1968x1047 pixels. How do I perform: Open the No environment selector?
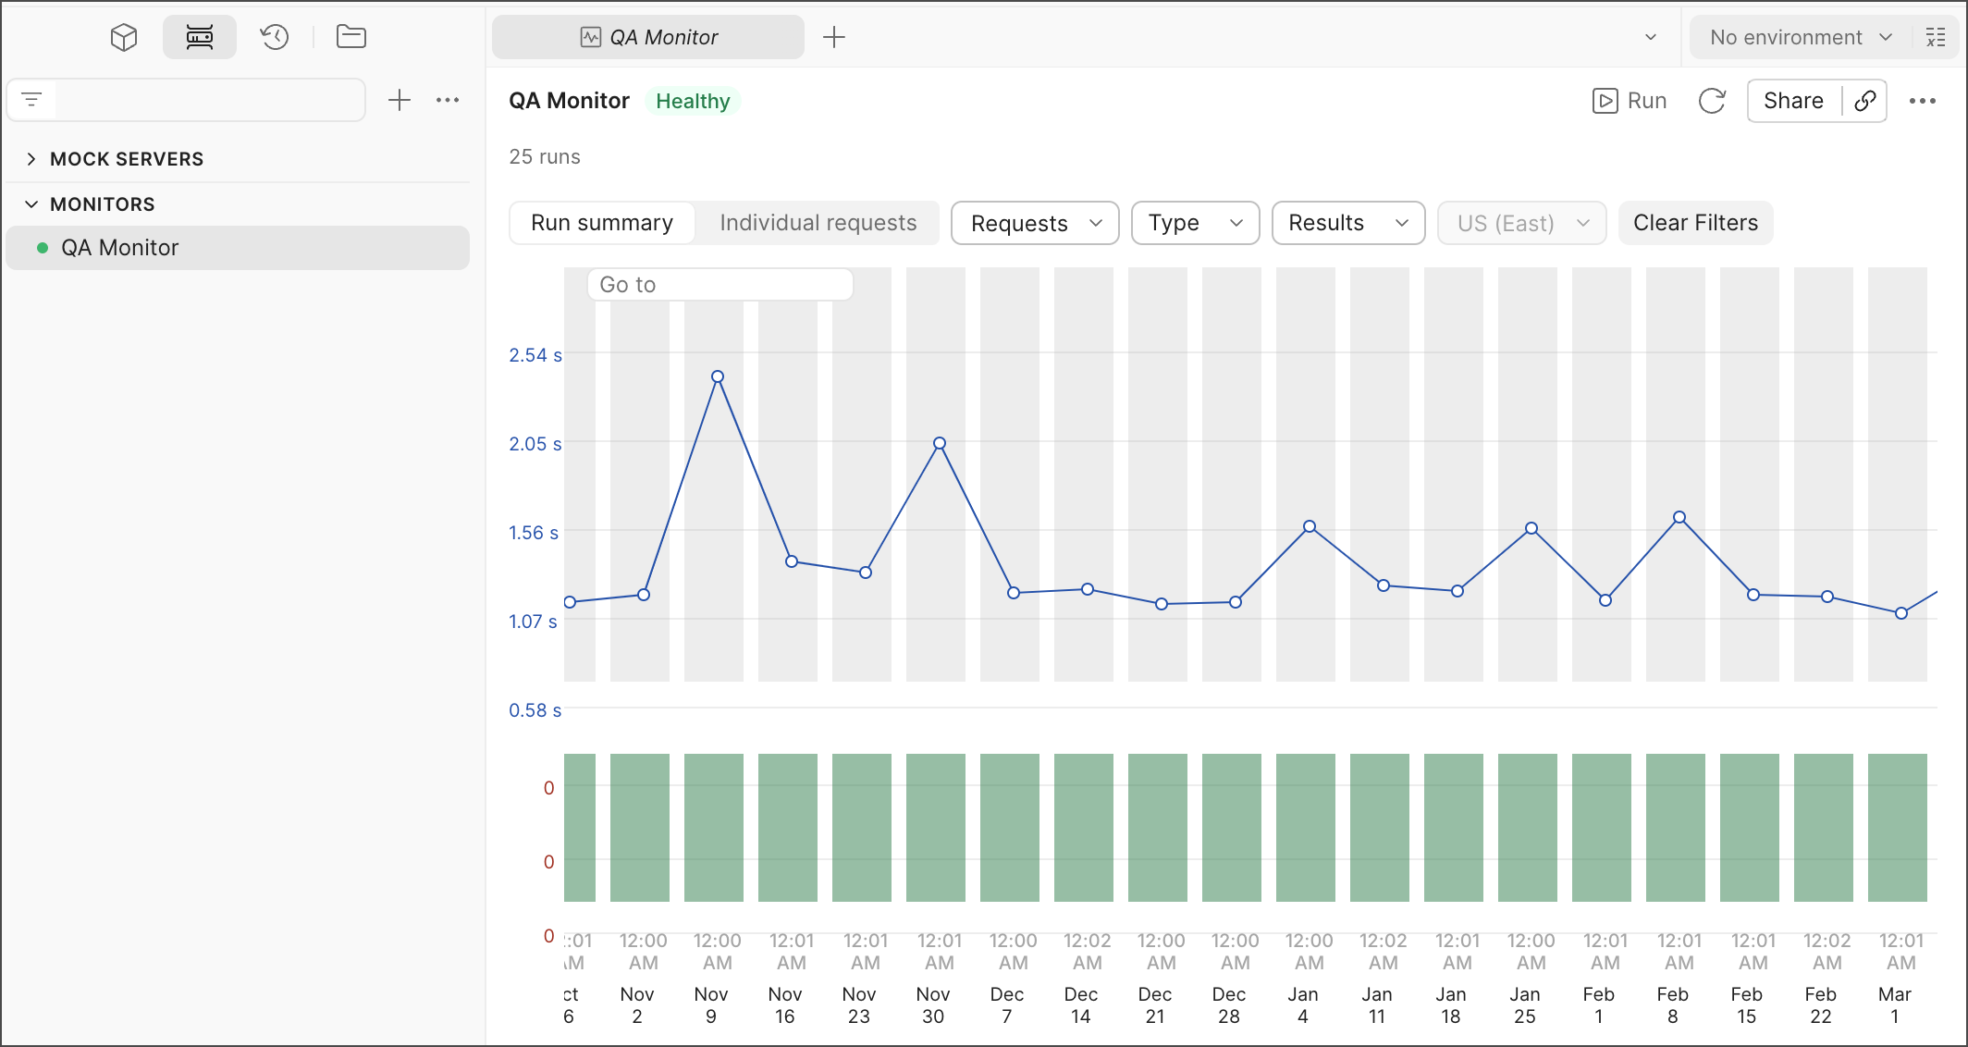pyautogui.click(x=1800, y=37)
